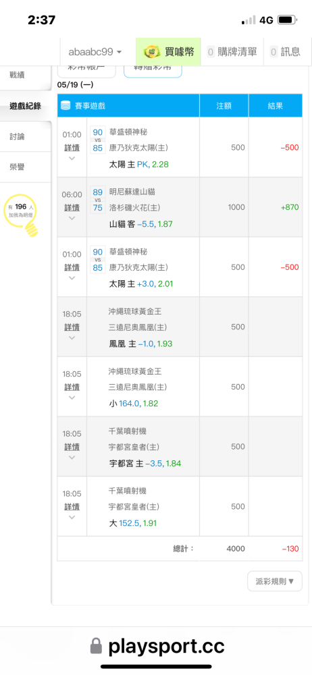This screenshot has height=675, width=312.
Task: Tap the lock icon beside playsport.cc
Action: click(x=96, y=647)
